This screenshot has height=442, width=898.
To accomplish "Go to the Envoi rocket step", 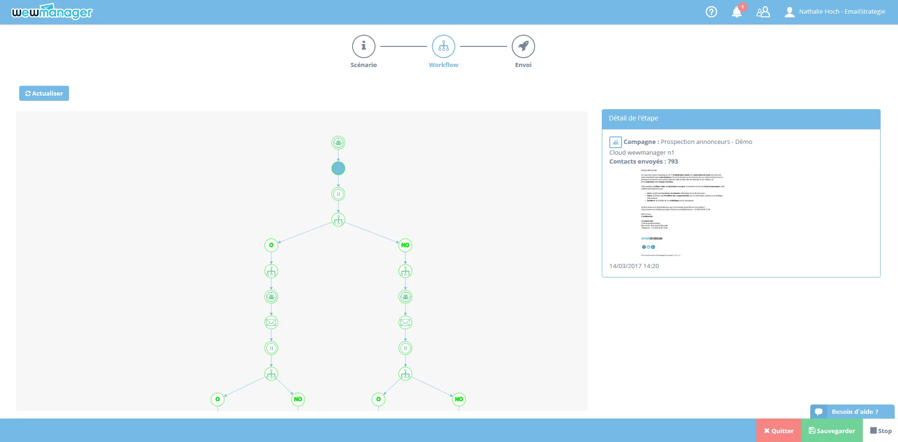I will point(523,46).
